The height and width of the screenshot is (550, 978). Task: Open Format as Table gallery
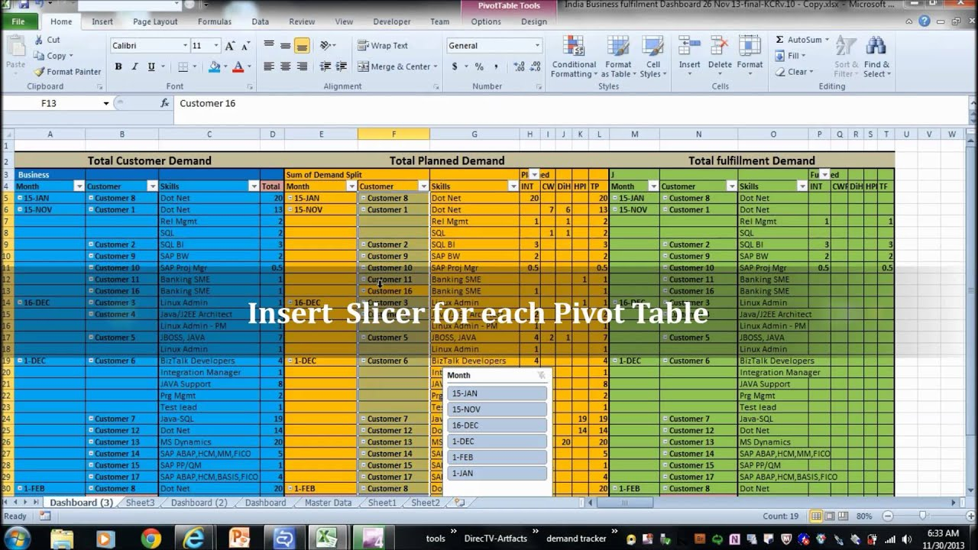[617, 57]
